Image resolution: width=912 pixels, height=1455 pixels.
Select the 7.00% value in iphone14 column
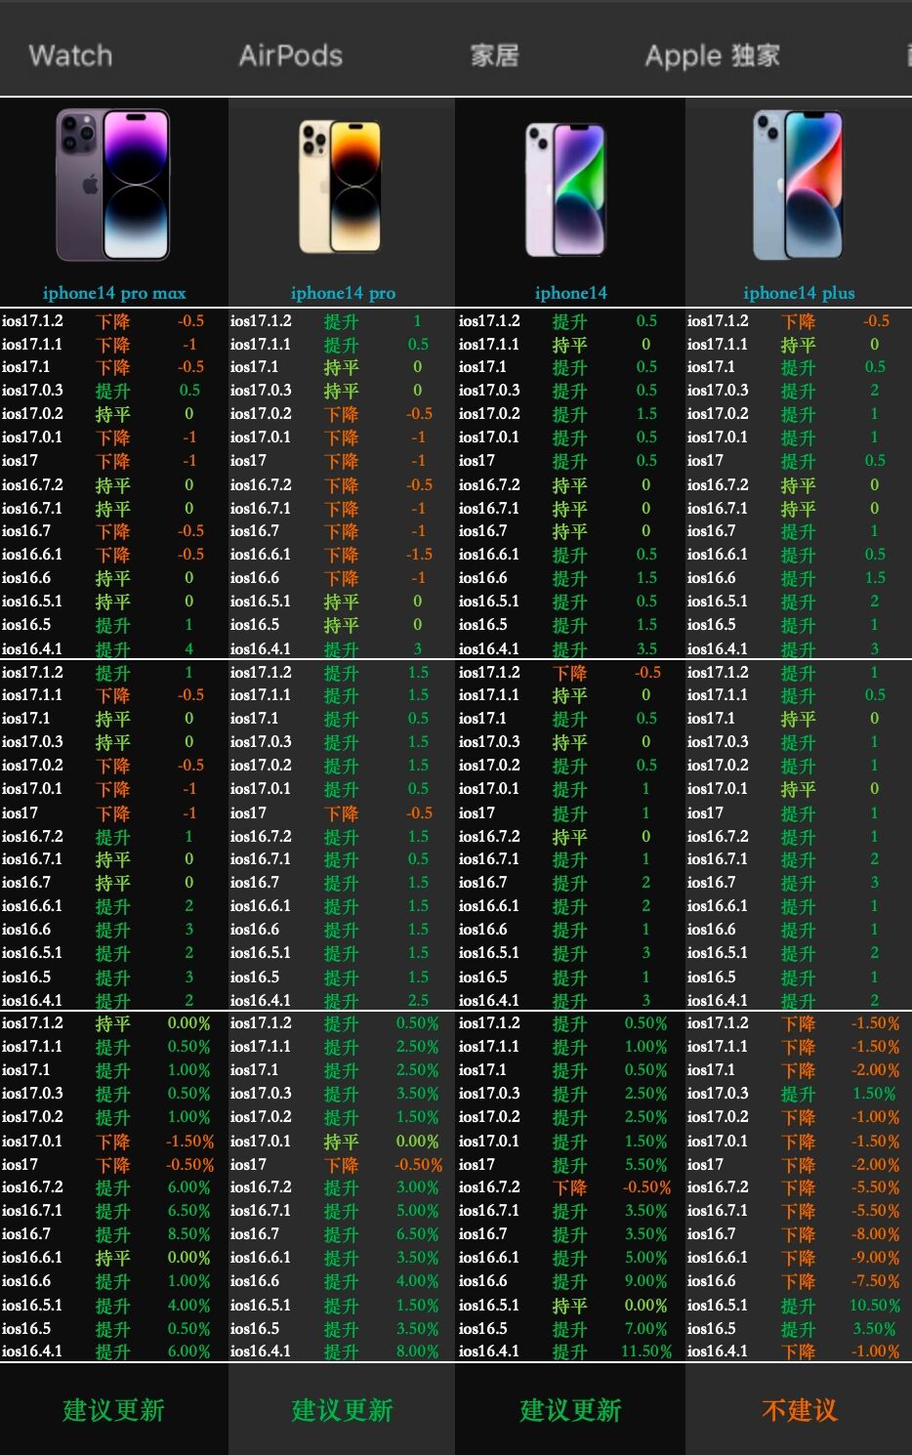(646, 1329)
